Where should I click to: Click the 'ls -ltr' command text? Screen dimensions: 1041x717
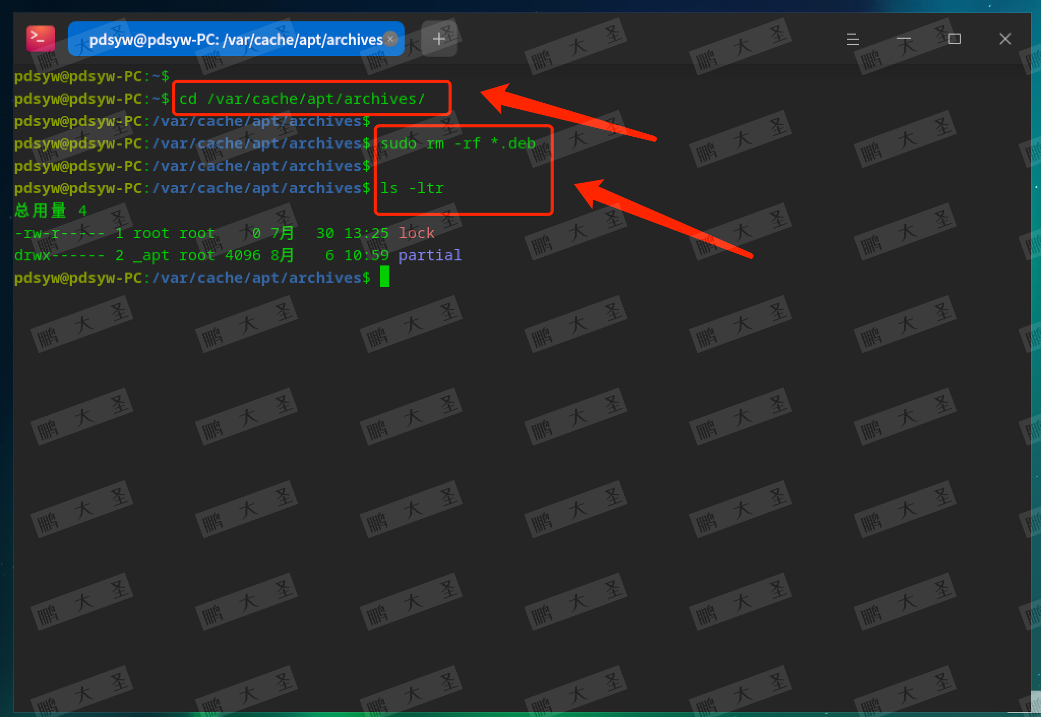coord(412,188)
